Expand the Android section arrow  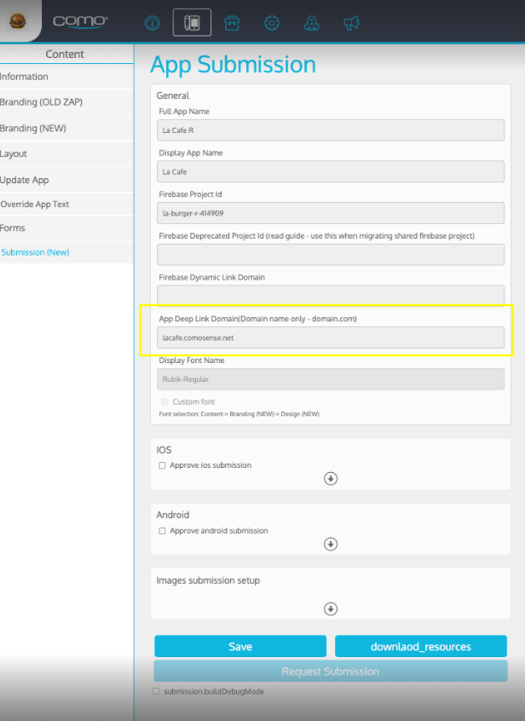(331, 544)
